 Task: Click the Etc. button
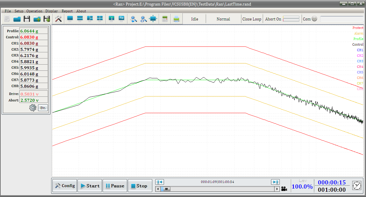(x=43, y=108)
